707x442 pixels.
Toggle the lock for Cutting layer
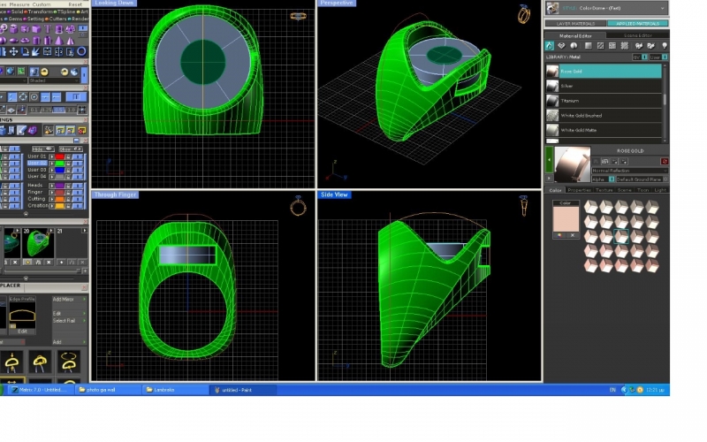pos(68,199)
